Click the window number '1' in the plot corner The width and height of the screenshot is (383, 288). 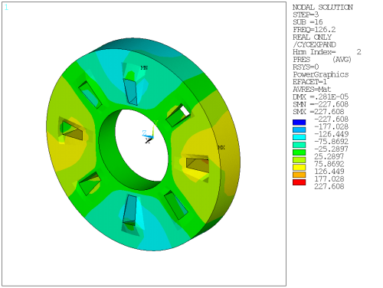click(6, 8)
